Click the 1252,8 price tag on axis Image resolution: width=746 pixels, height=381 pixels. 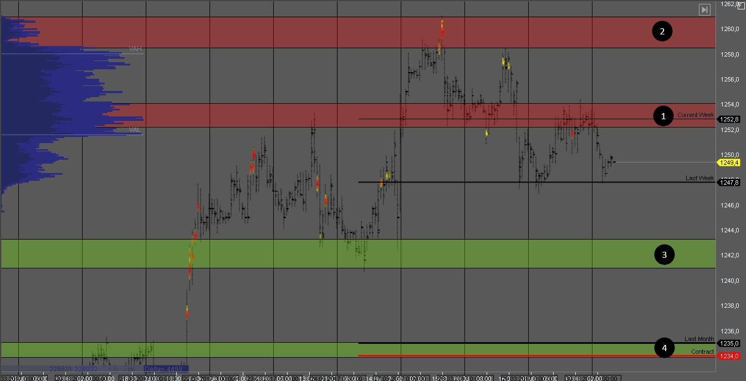(729, 119)
